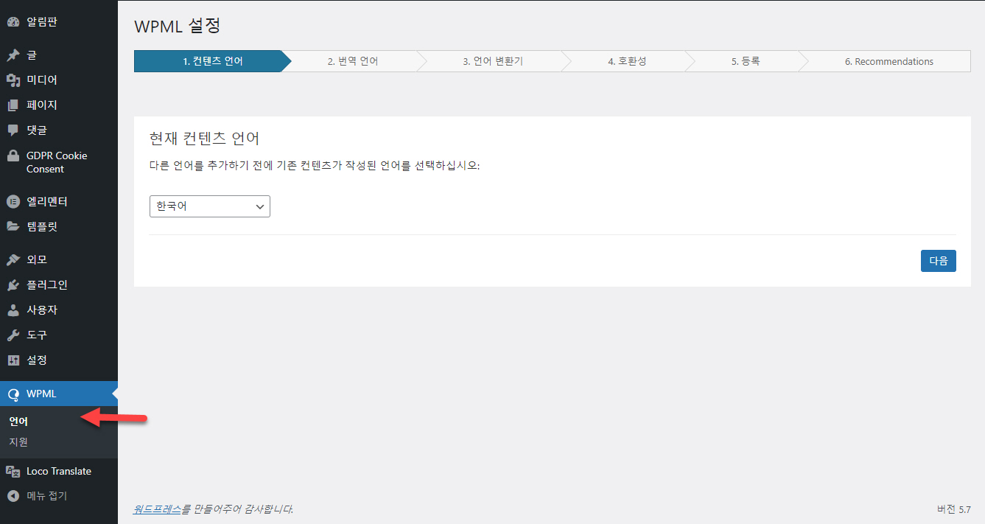
Task: Open the 댓글 comments menu
Action: tap(37, 130)
